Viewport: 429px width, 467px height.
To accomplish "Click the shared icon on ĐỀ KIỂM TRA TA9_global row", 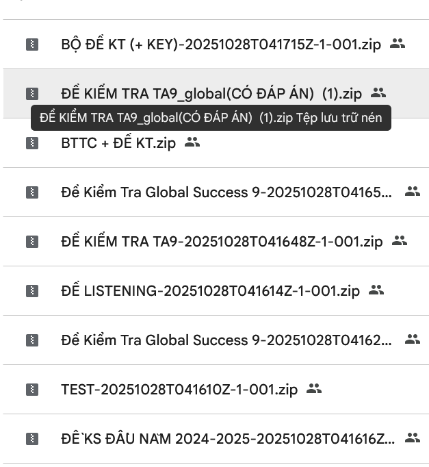I will [x=378, y=92].
